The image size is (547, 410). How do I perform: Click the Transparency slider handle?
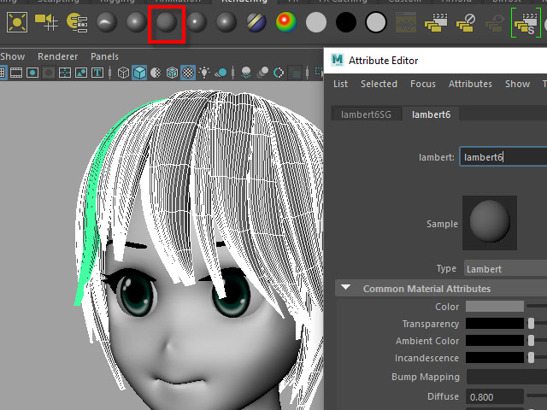point(531,324)
